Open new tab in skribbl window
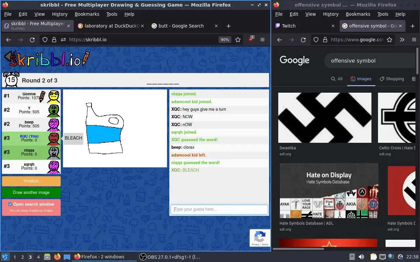Viewport: 420px width, 262px height. coord(229,26)
